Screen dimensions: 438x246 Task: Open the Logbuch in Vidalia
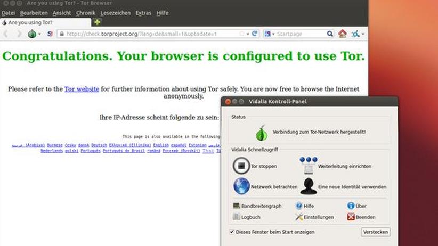pyautogui.click(x=247, y=217)
